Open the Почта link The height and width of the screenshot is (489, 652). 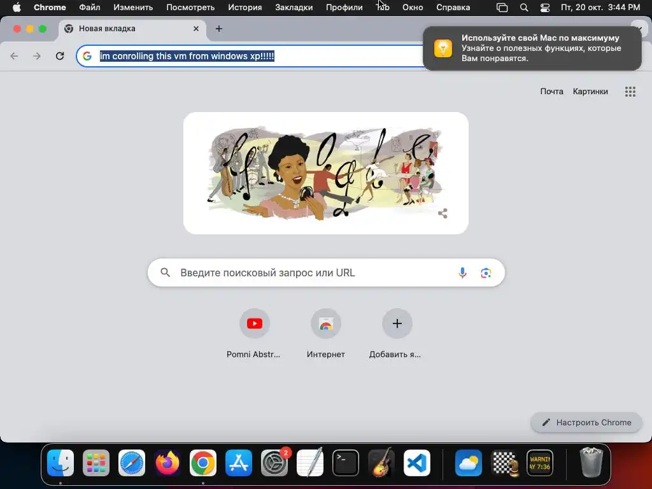pos(551,92)
